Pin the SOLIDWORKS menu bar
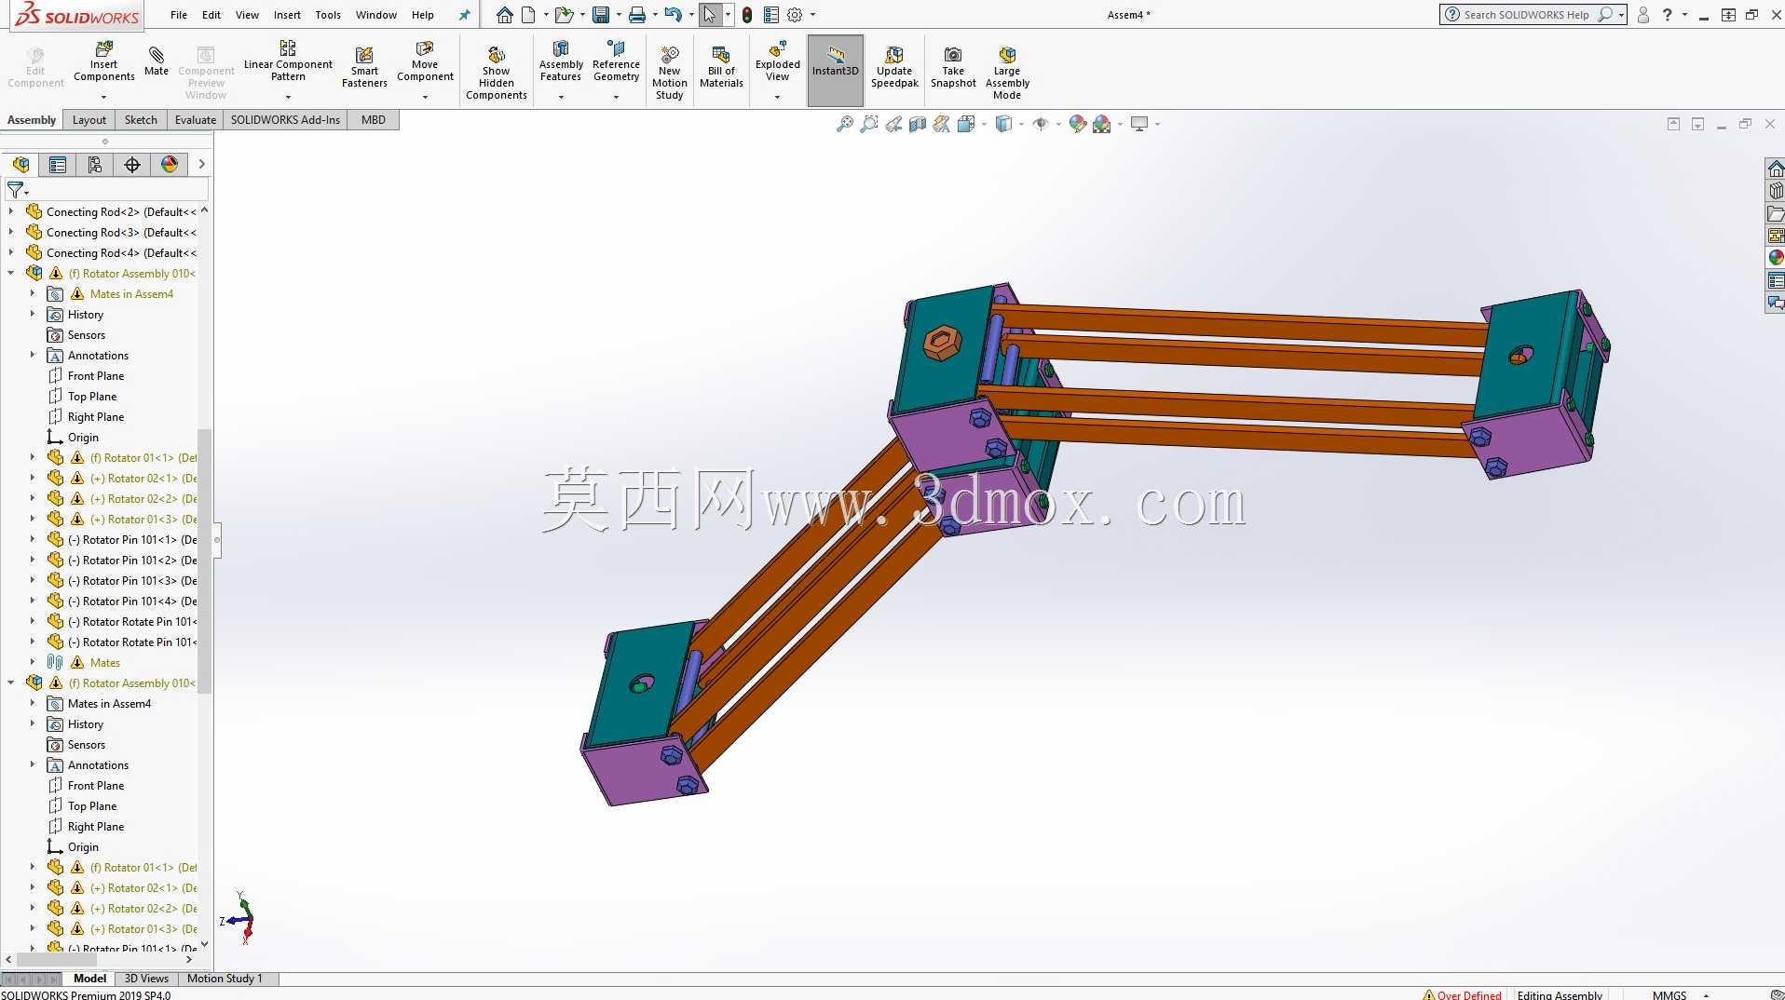Viewport: 1785px width, 1000px height. click(x=465, y=15)
